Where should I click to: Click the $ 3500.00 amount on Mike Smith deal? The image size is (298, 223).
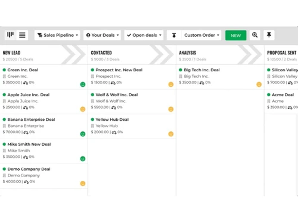tap(11, 157)
